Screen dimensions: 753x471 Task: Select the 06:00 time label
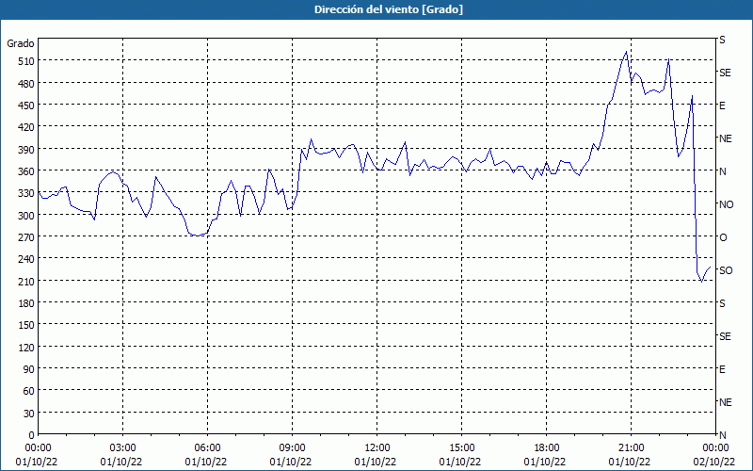[207, 448]
